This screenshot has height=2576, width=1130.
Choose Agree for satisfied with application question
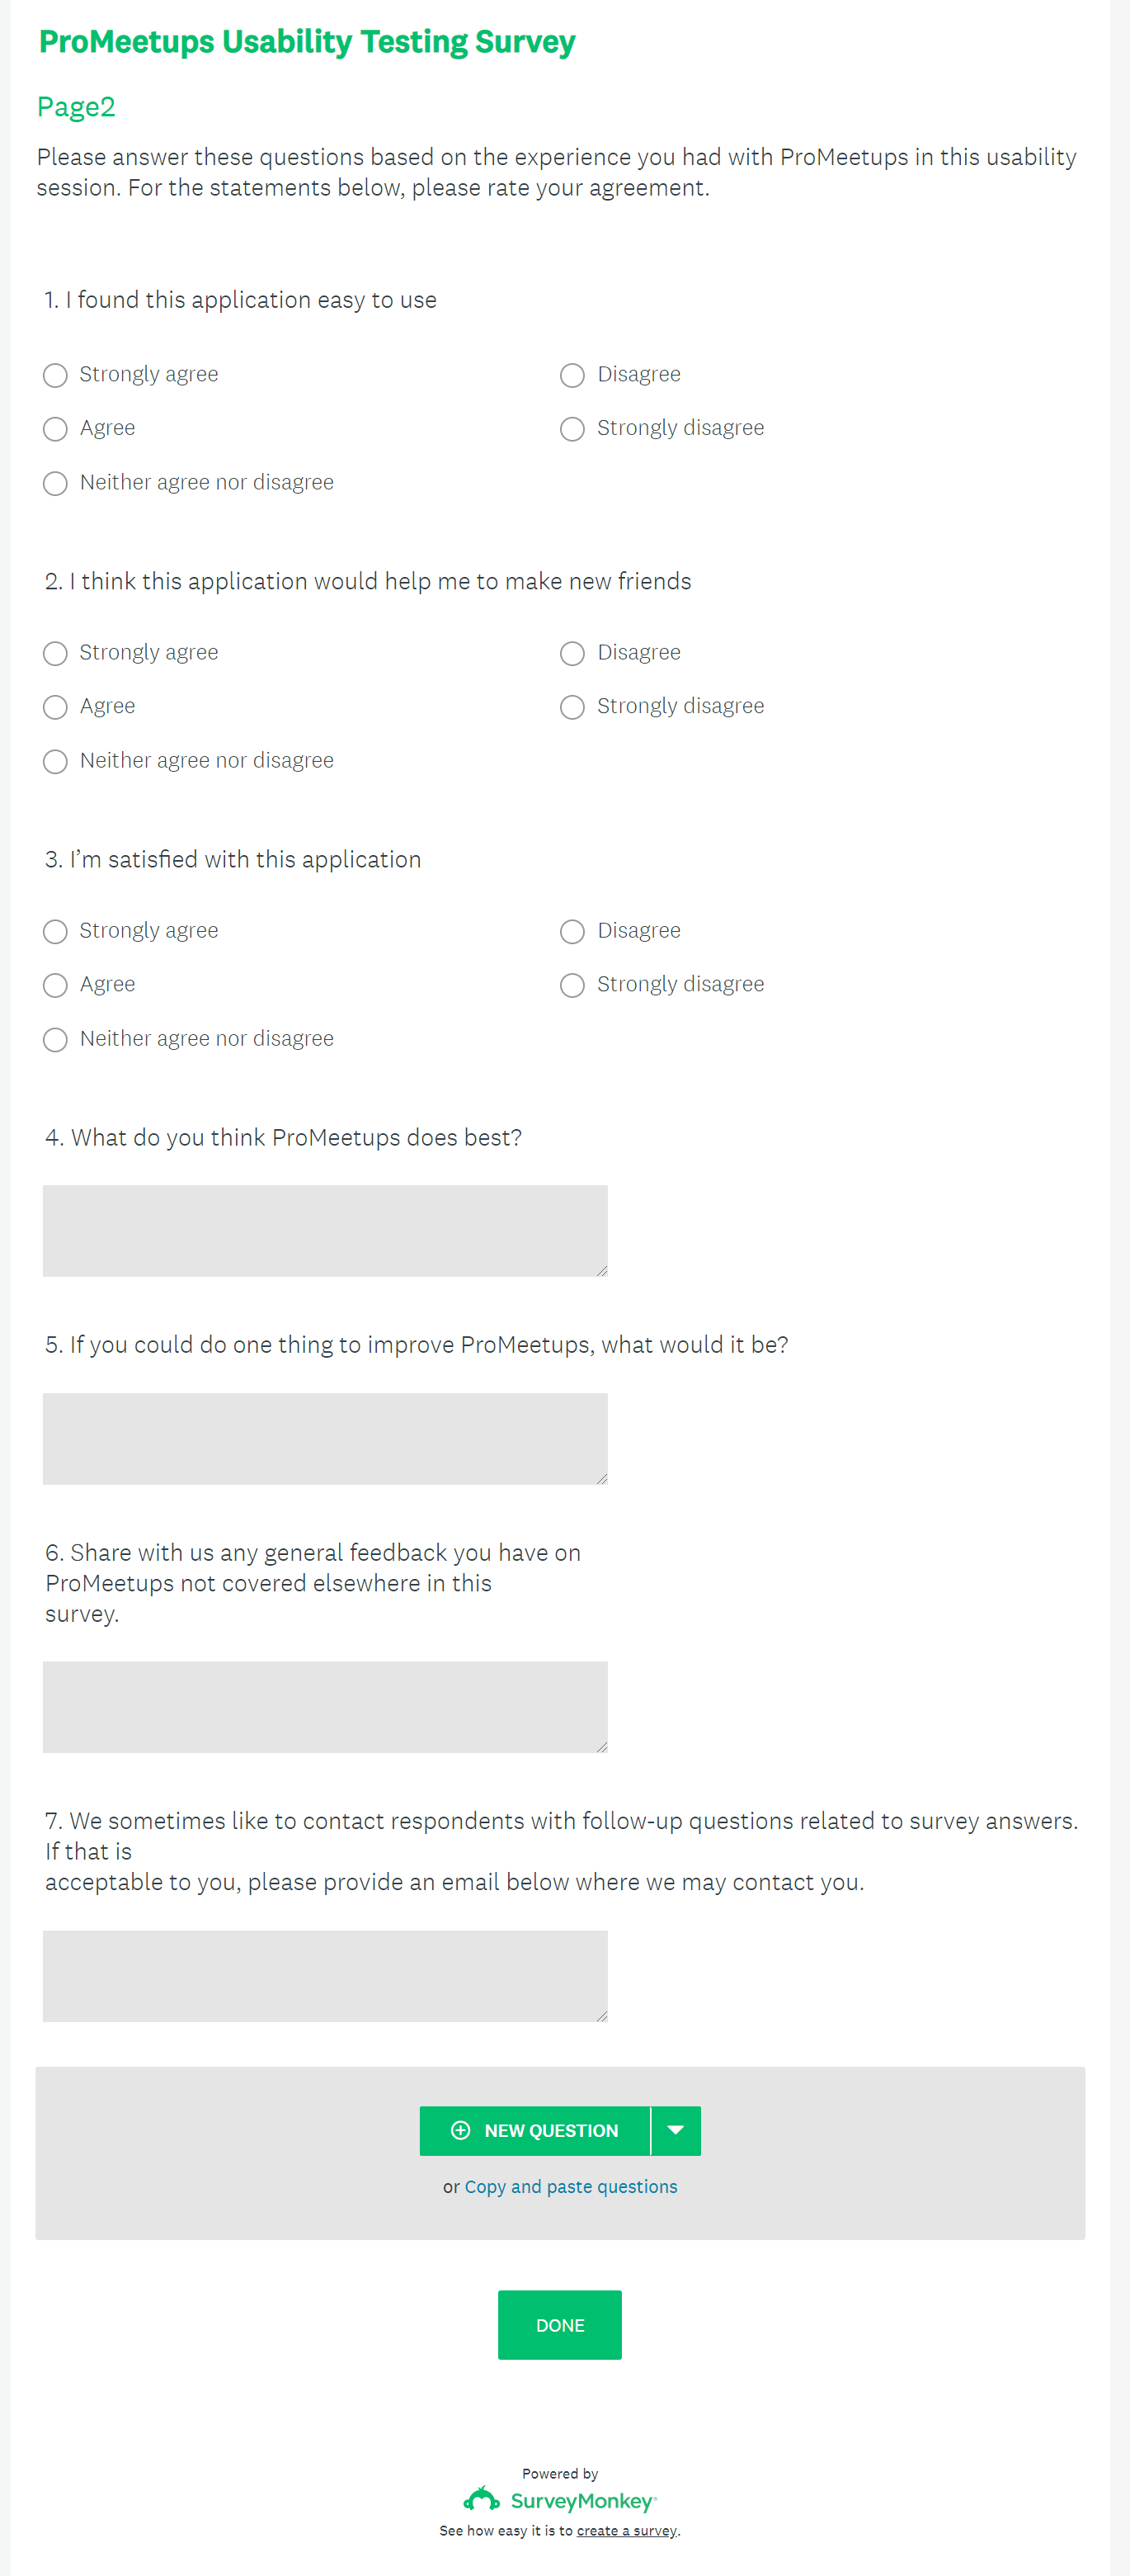[x=56, y=985]
